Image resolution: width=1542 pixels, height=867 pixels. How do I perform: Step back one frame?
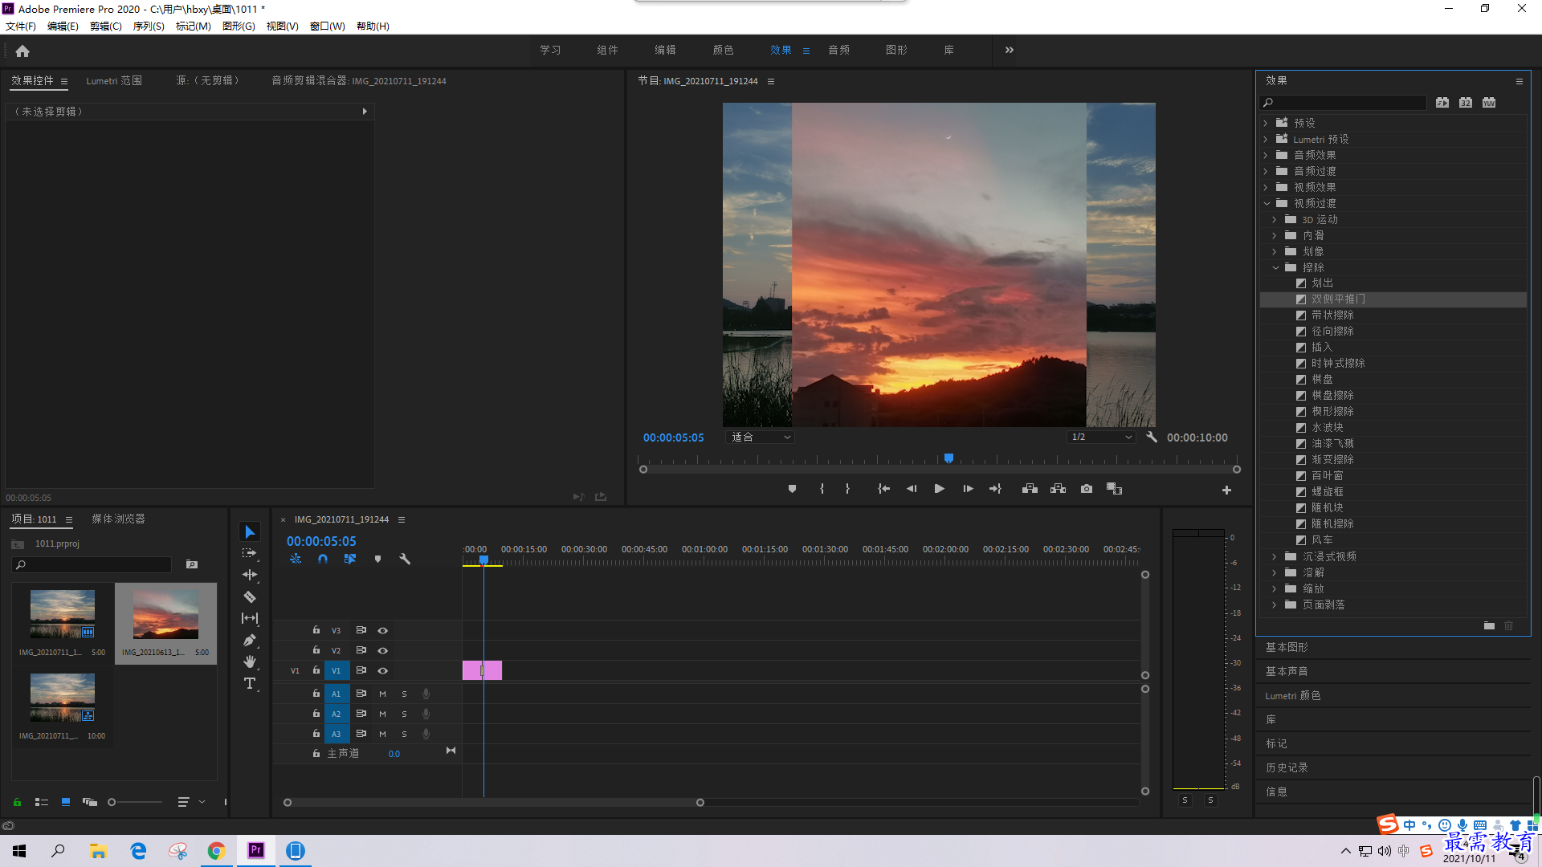(912, 489)
